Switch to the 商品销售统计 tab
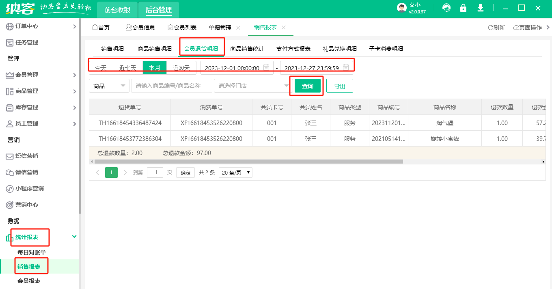 (x=247, y=49)
